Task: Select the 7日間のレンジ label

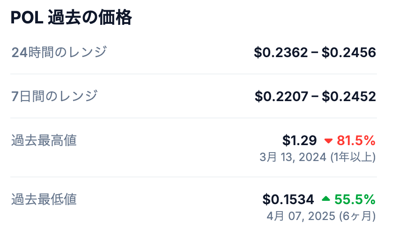Action: pyautogui.click(x=54, y=96)
